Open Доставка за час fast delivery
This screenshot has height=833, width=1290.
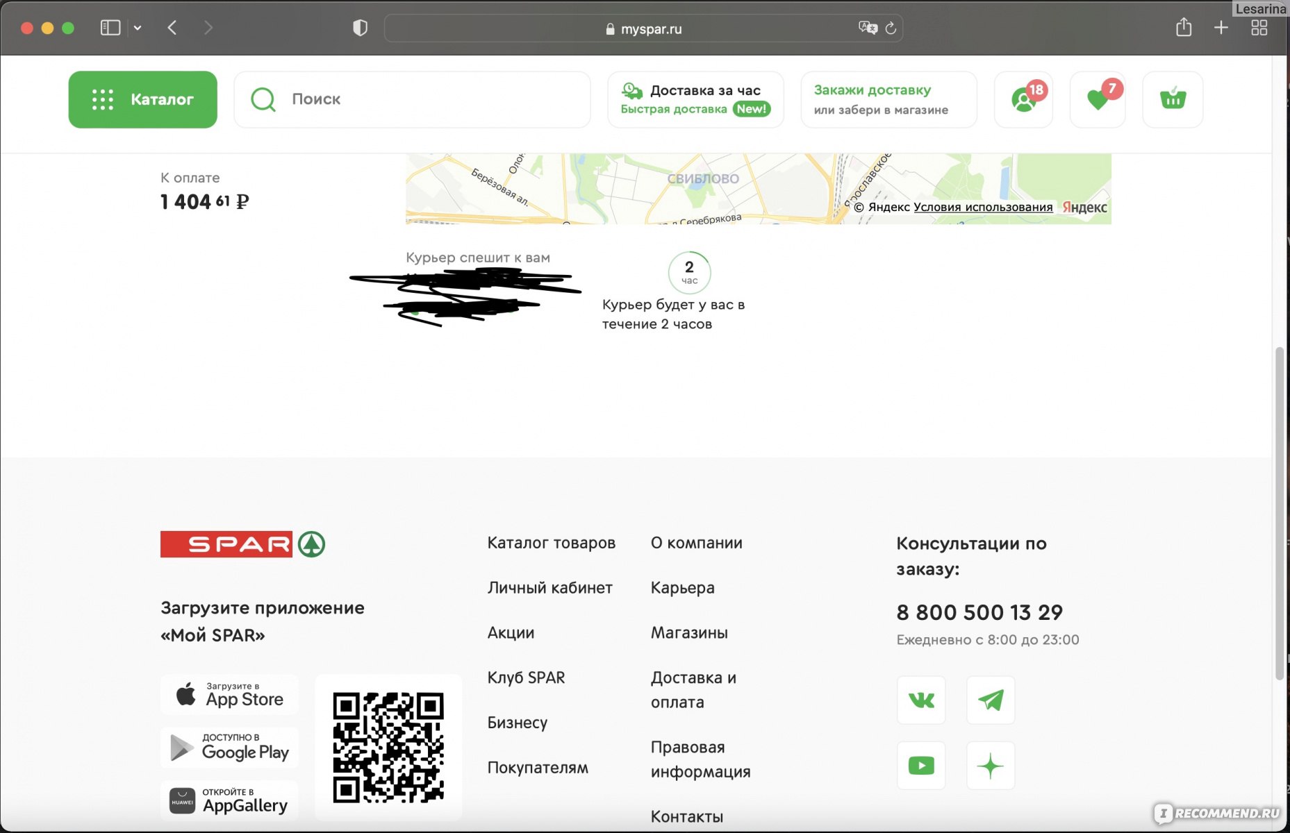pos(695,99)
